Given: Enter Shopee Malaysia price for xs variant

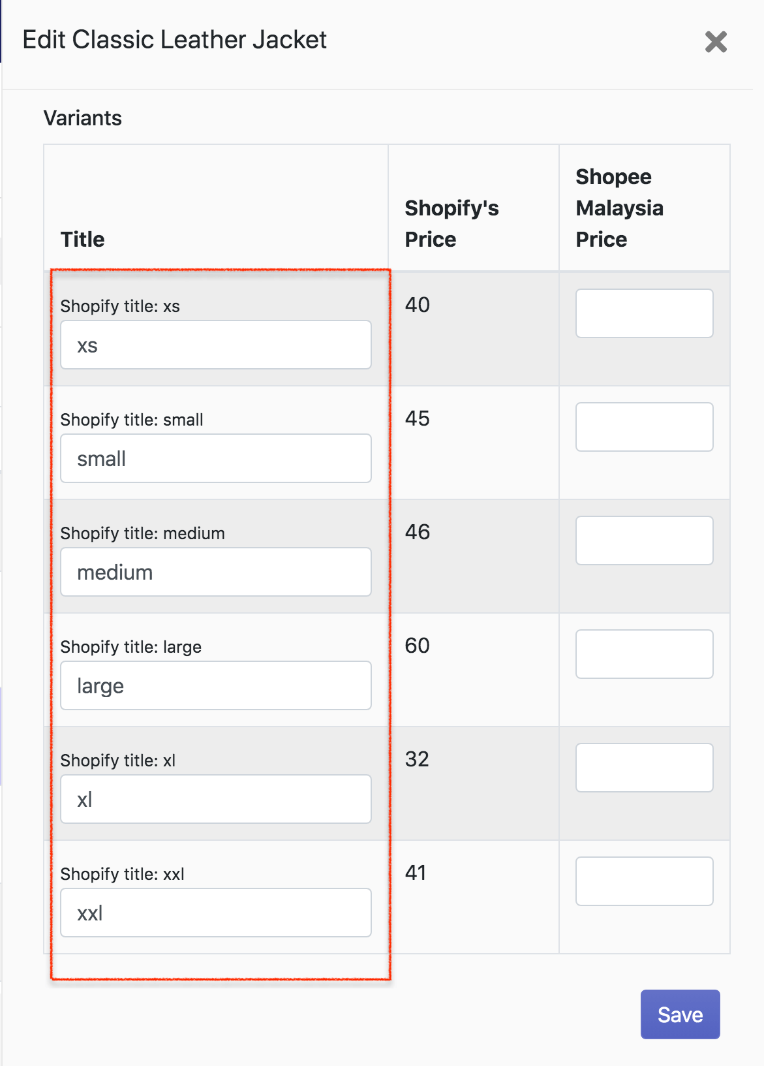Looking at the screenshot, I should 644,313.
